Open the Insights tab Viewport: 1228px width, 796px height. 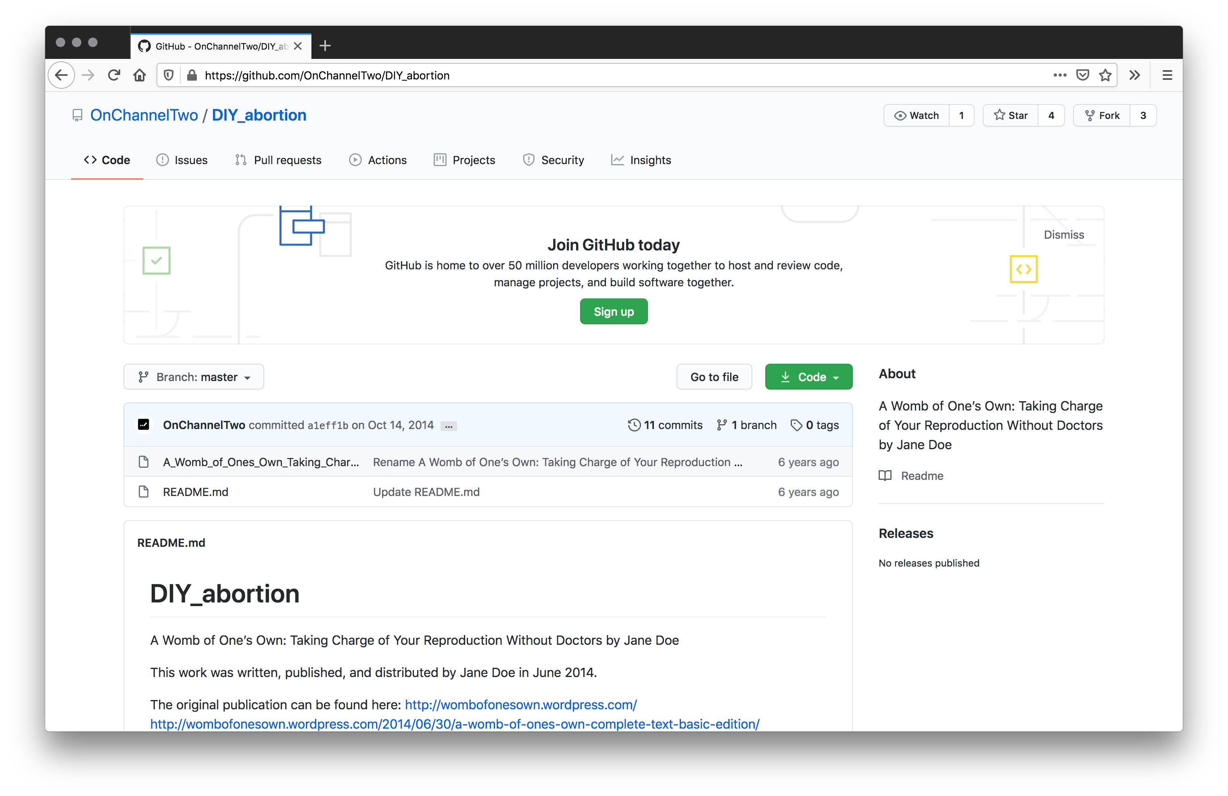[641, 160]
